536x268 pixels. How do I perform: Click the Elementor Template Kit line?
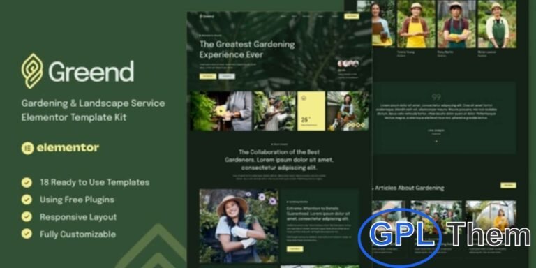(74, 117)
